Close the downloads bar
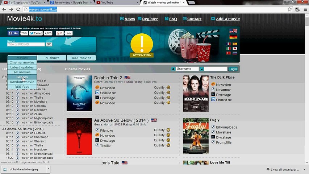Screen dimensions: 309x174 click(304, 169)
